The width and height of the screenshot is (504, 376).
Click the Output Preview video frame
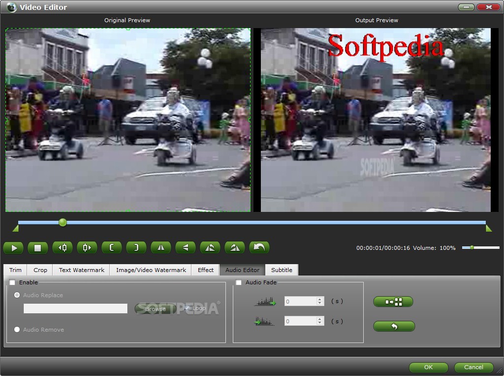coord(376,120)
